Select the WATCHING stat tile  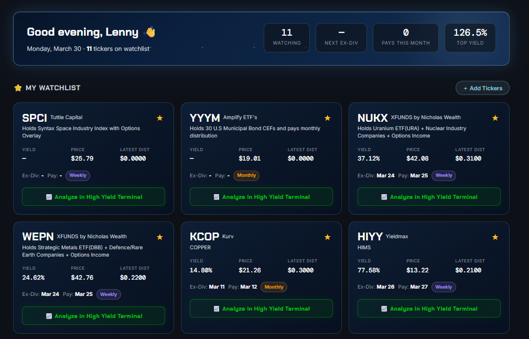click(x=287, y=37)
